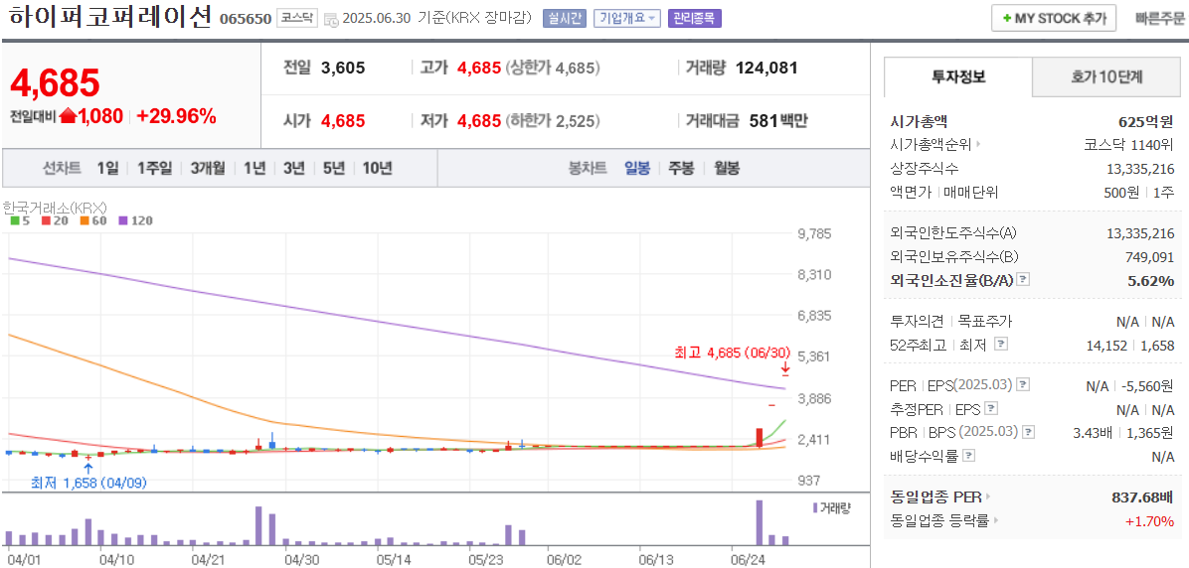Click the 관리종목 badge
1189x568 pixels.
[695, 19]
